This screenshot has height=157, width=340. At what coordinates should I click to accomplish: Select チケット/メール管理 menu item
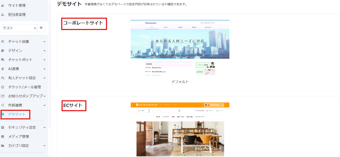tap(24, 87)
